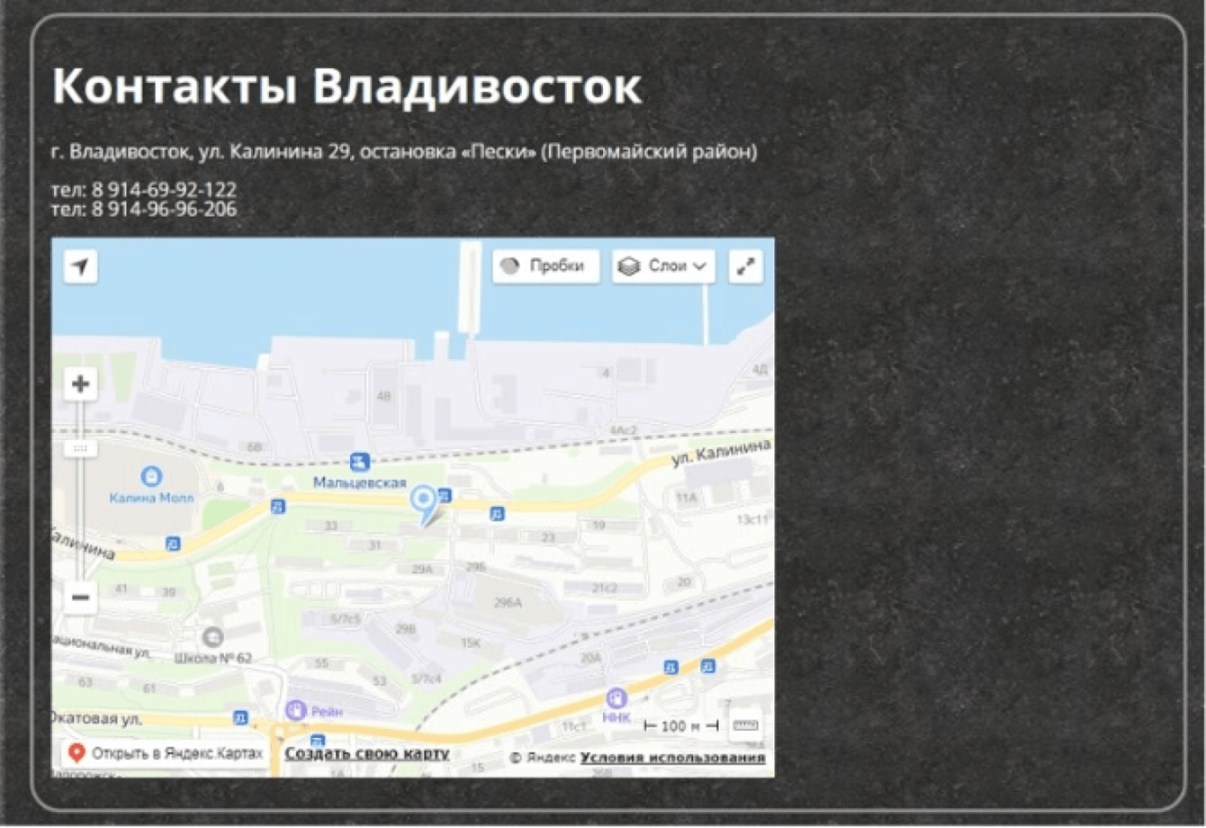Select the blue location placemark pin
1206x828 pixels.
(x=424, y=505)
